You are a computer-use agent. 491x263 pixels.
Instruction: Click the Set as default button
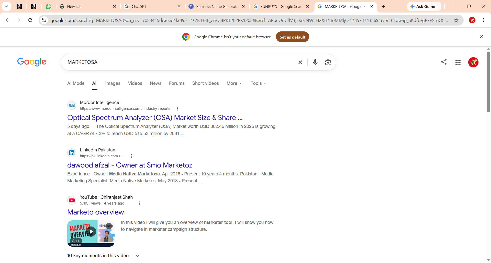pyautogui.click(x=292, y=37)
